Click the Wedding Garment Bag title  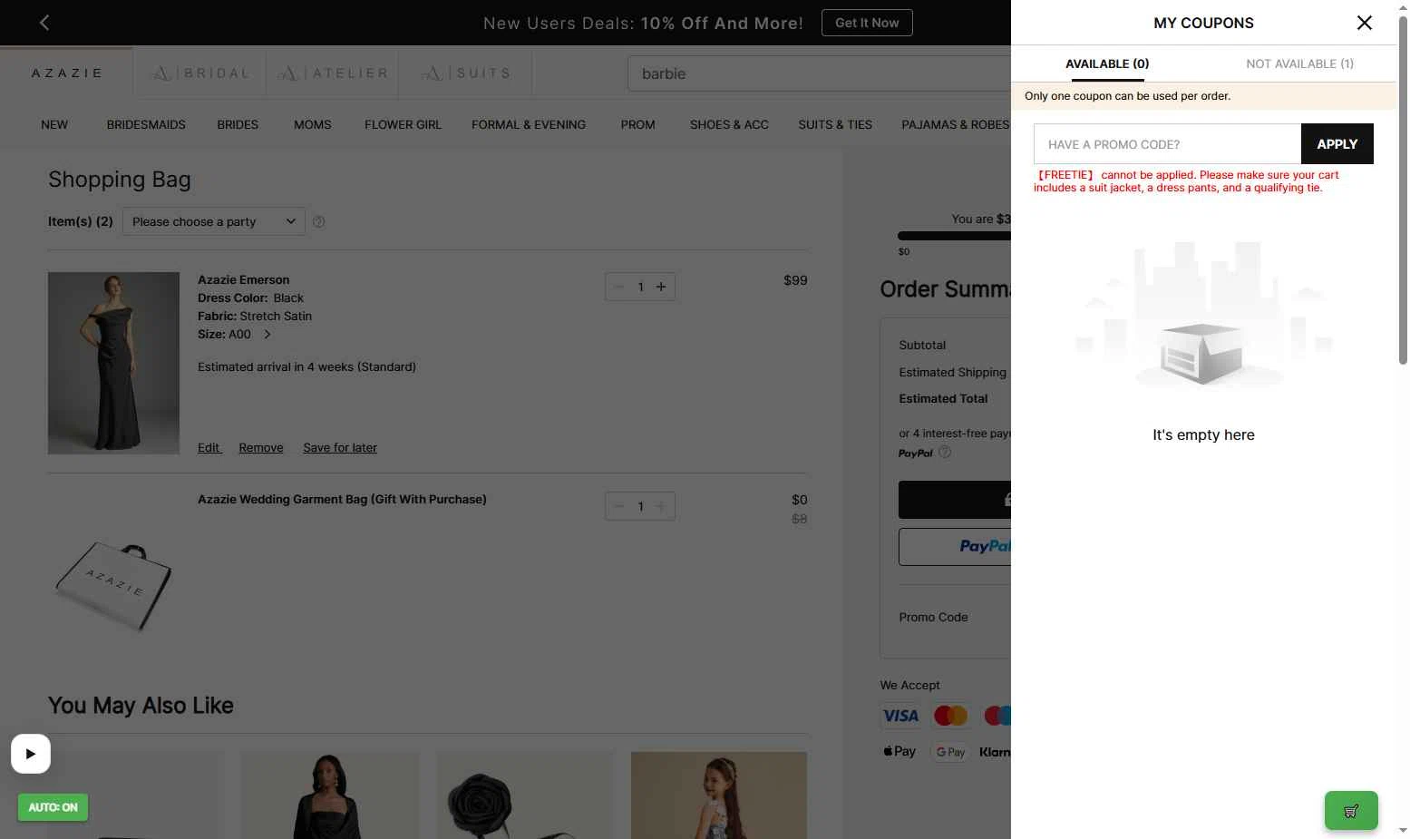click(342, 499)
